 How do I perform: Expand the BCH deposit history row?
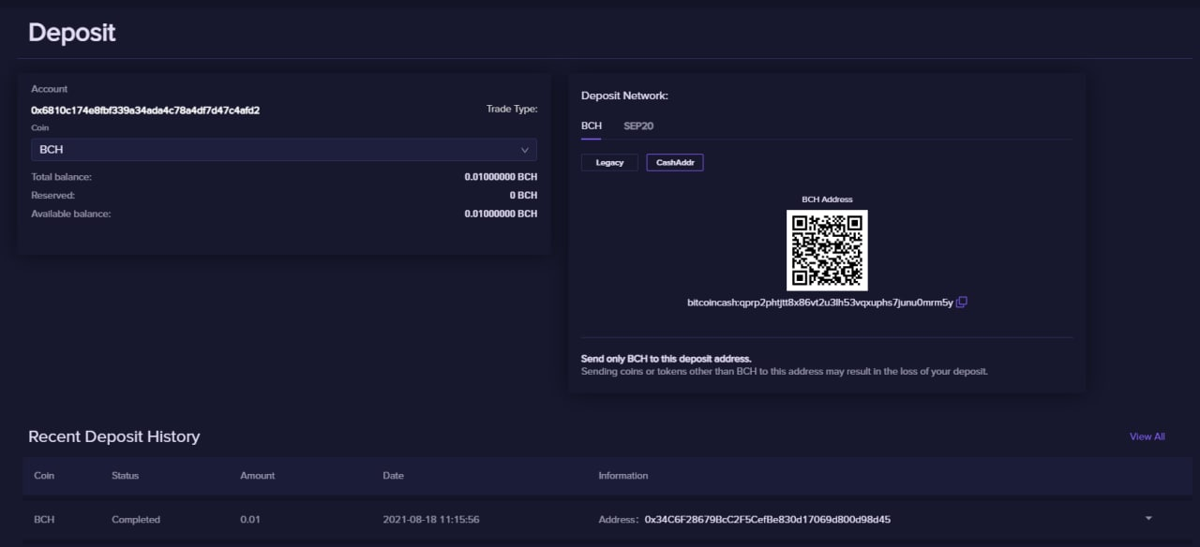[x=1148, y=518]
